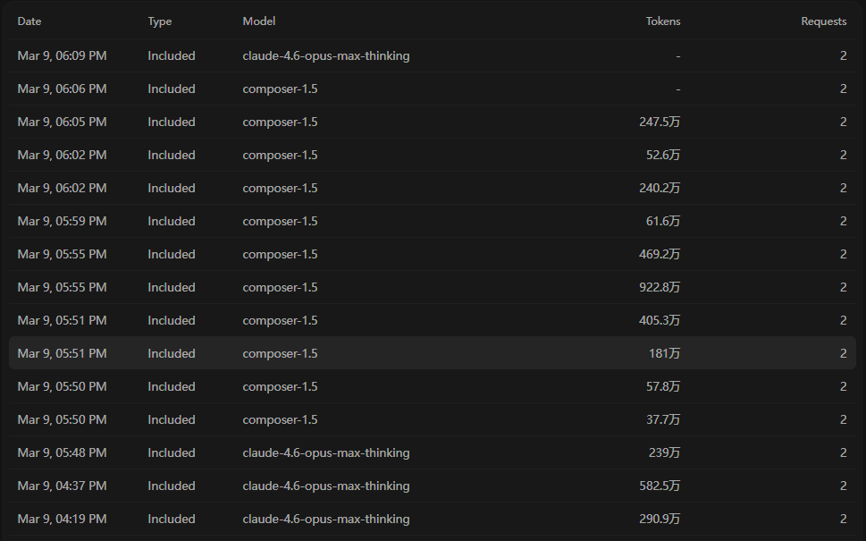
Task: Click the 52.6万 tokens entry
Action: click(x=663, y=155)
